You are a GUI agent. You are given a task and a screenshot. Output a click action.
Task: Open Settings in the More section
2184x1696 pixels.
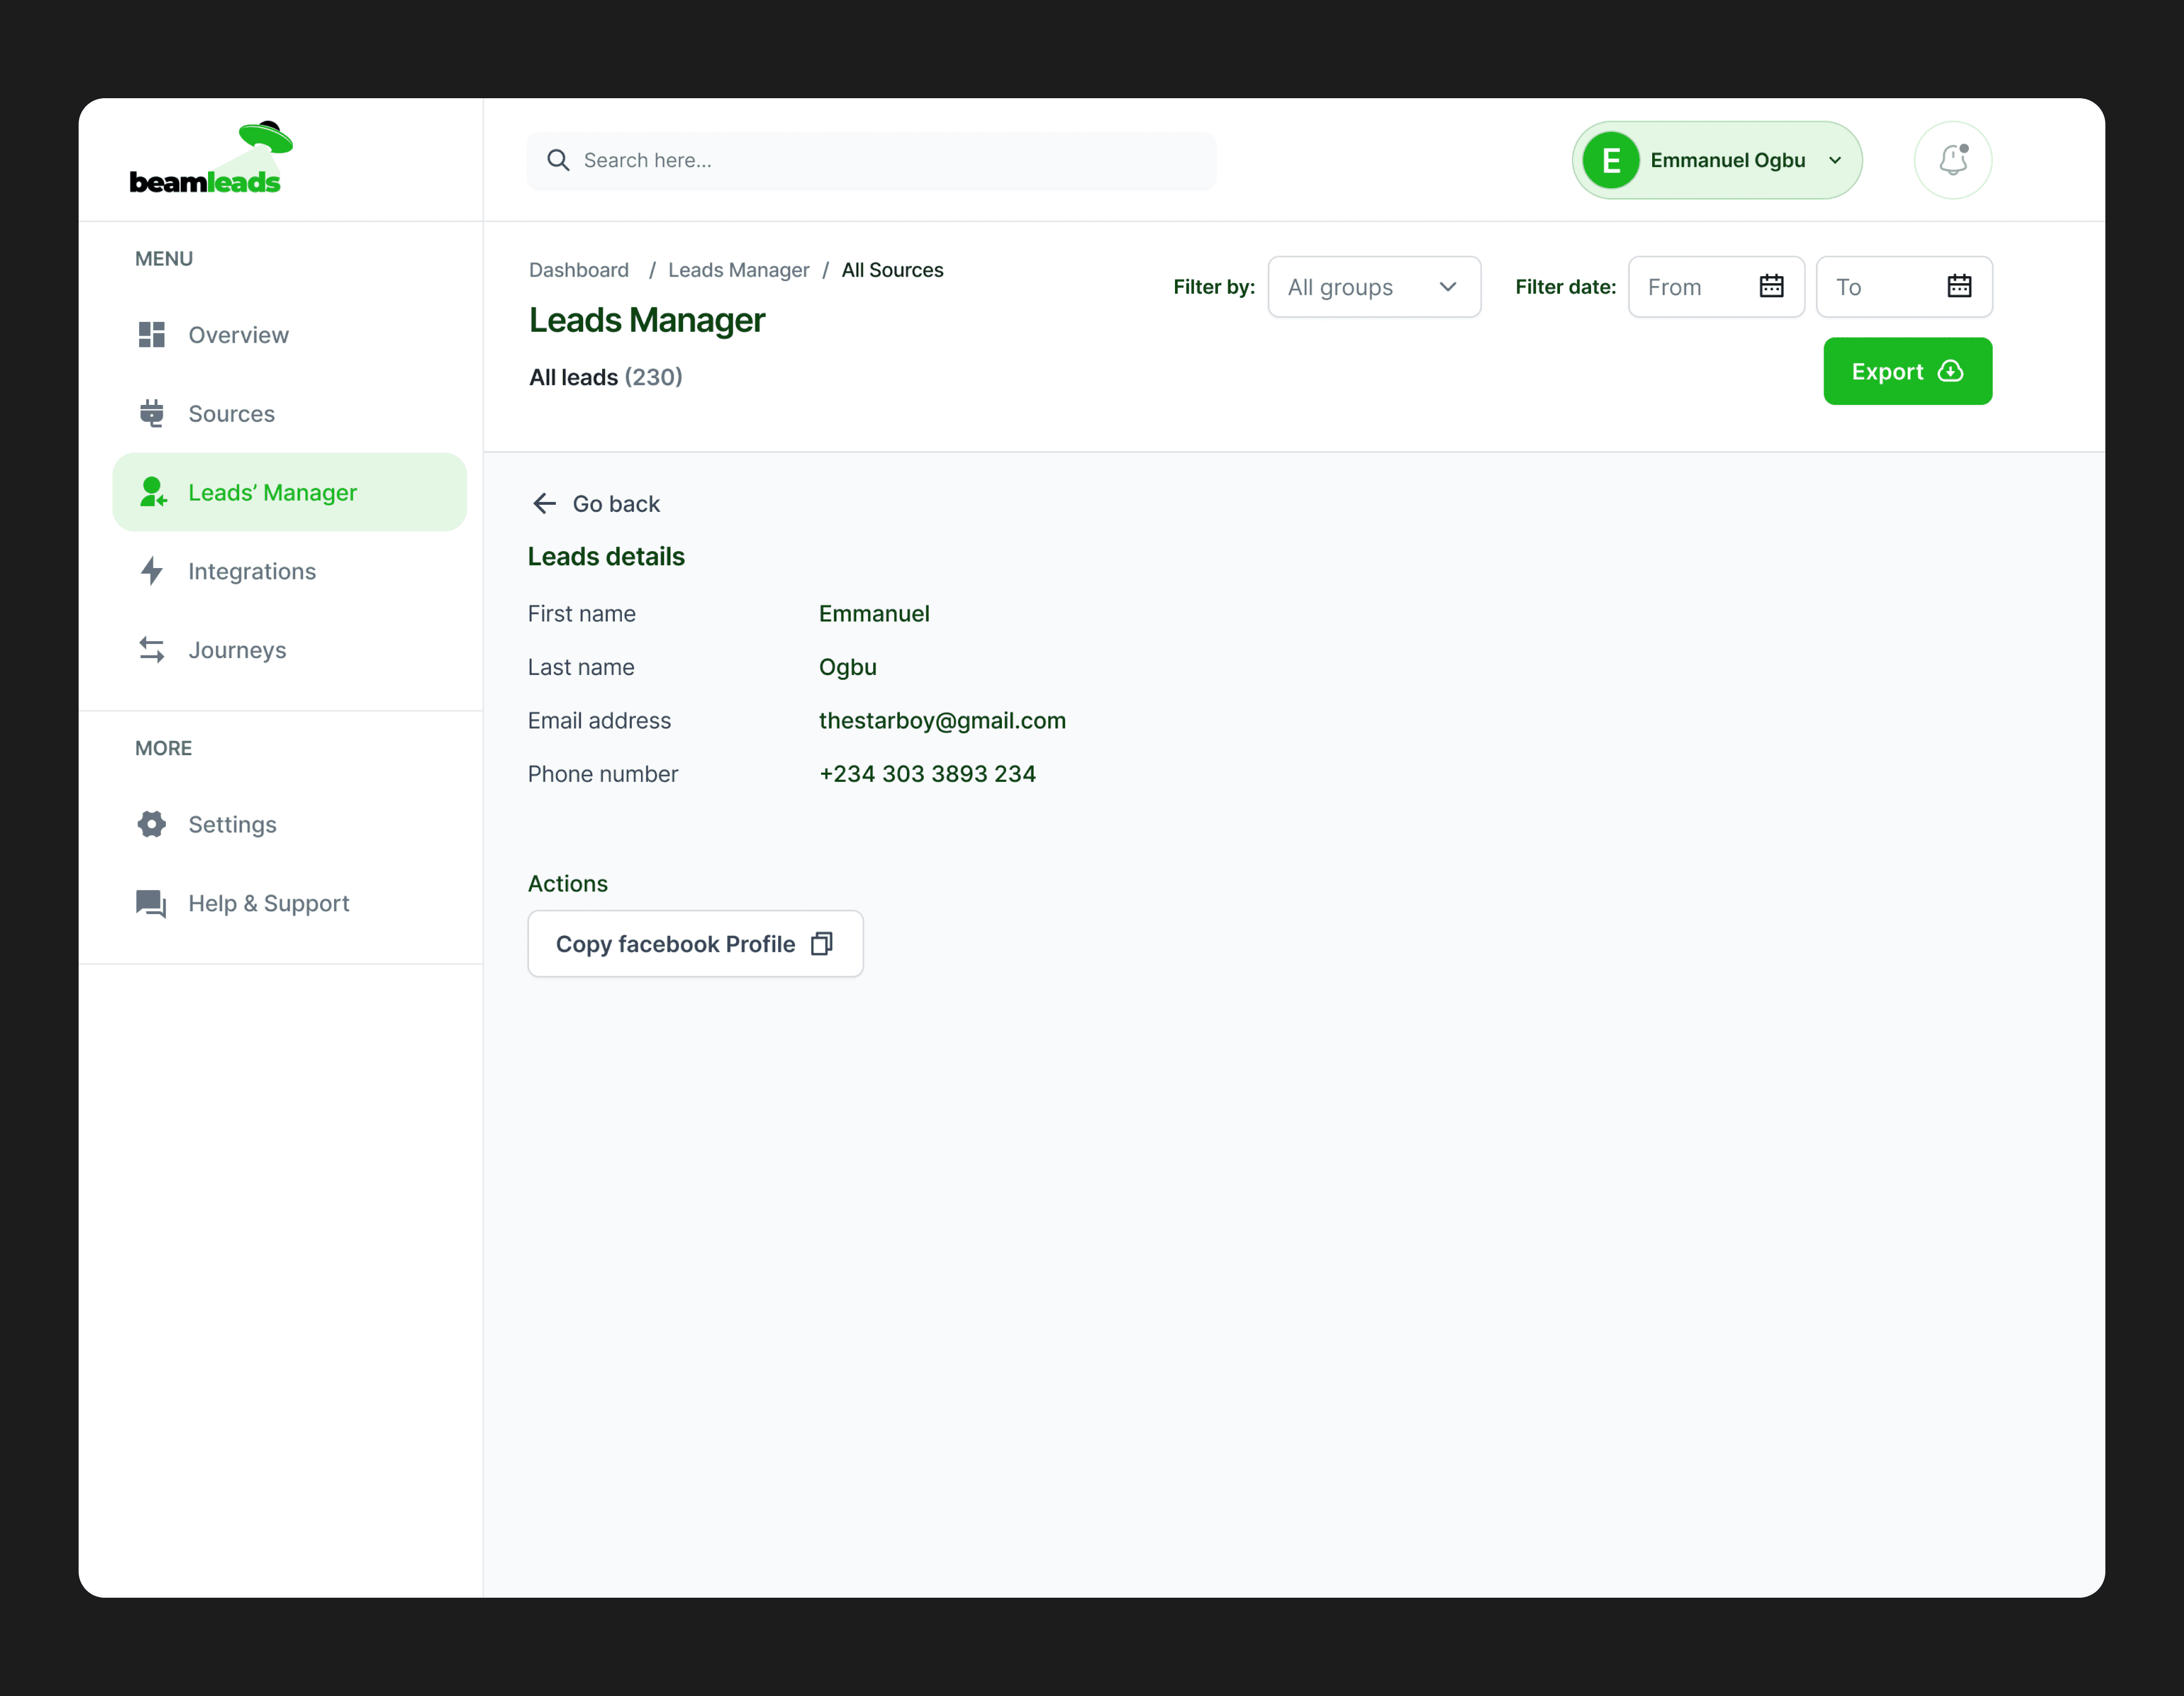(289, 825)
